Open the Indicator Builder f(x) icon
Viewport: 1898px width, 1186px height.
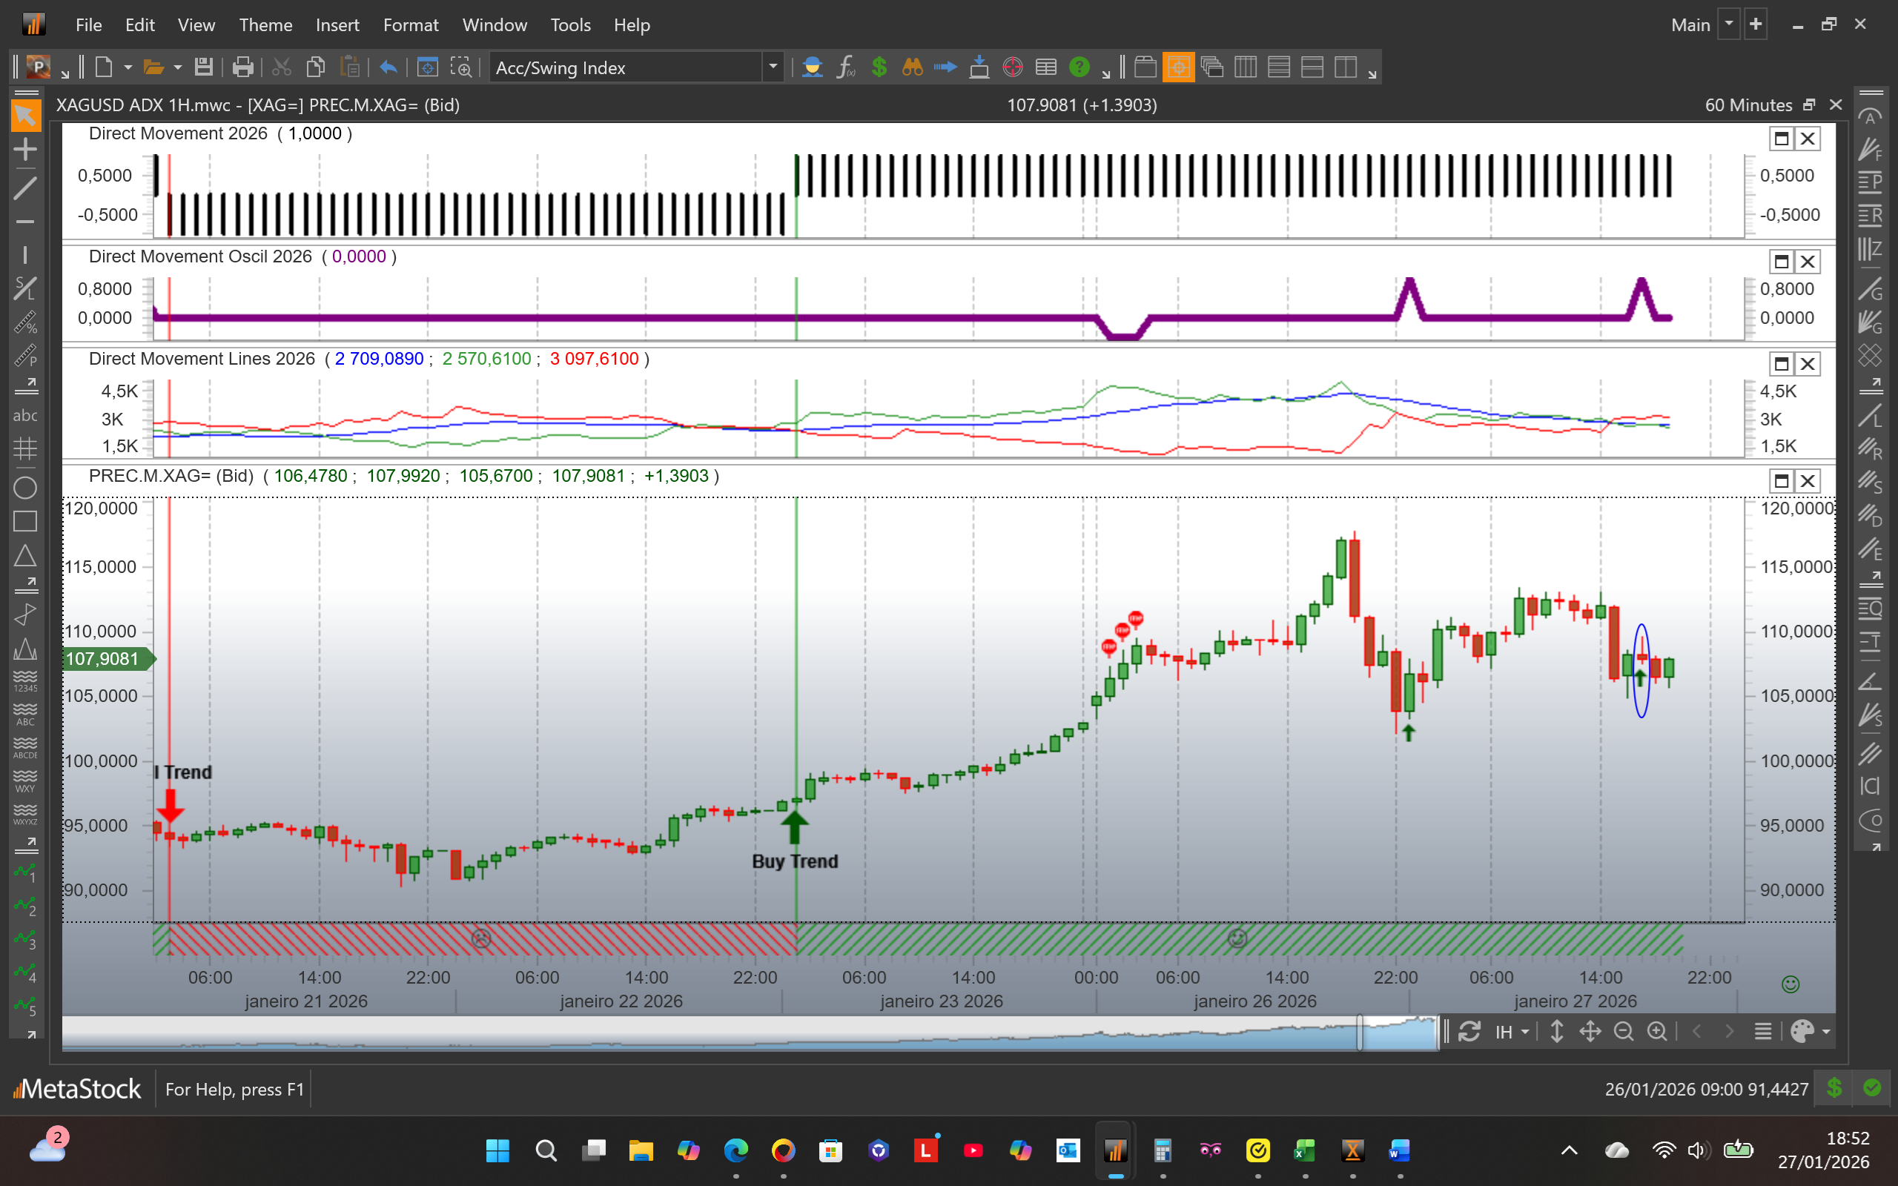click(x=845, y=67)
